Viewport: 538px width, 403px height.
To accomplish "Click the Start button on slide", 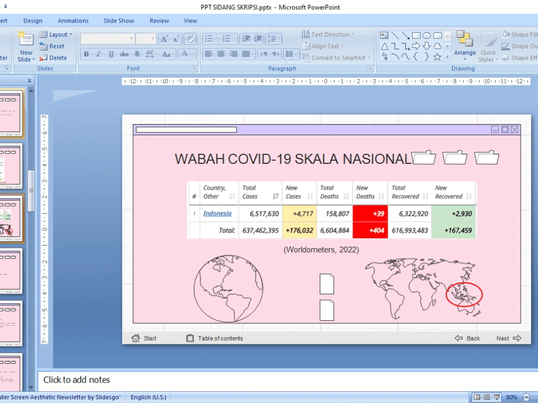I will click(144, 338).
